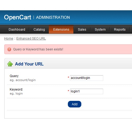Open the Sales menu

[82, 30]
